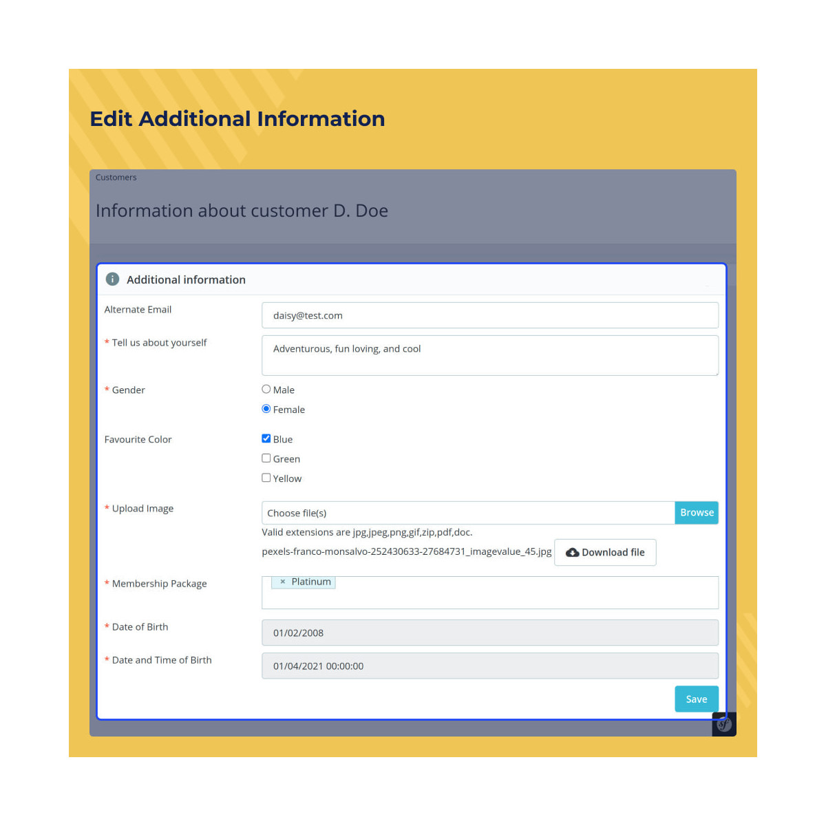The width and height of the screenshot is (826, 826).
Task: Open the Date and Time of Birth picker
Action: pos(490,666)
